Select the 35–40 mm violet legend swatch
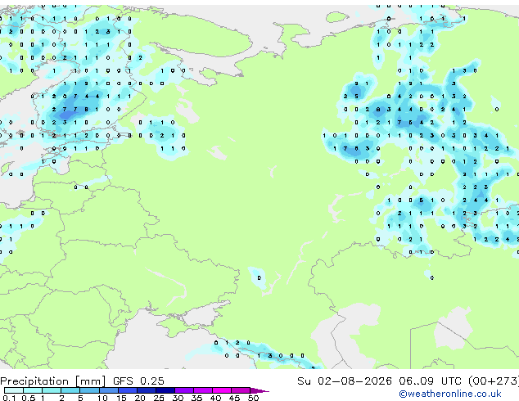Viewport: 519px width, 401px height. point(202,390)
